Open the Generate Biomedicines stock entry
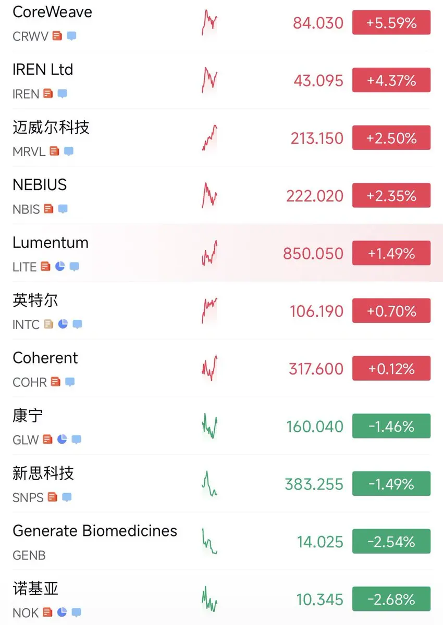The image size is (443, 625). (x=221, y=542)
